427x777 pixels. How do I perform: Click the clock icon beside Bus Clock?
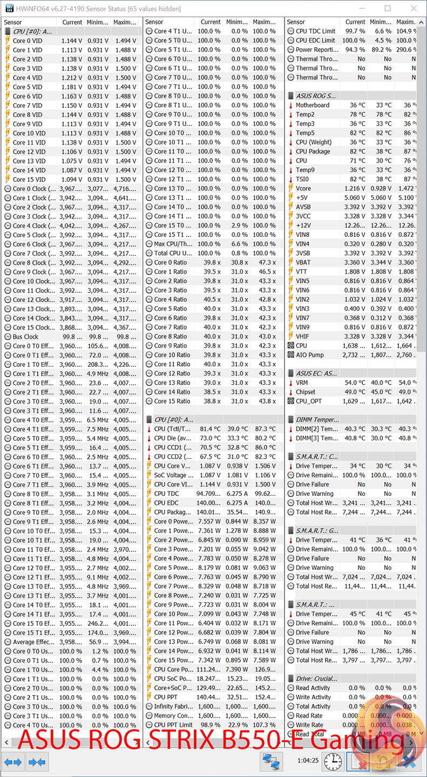(8, 337)
